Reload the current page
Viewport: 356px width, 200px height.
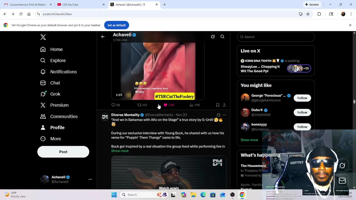(x=21, y=14)
